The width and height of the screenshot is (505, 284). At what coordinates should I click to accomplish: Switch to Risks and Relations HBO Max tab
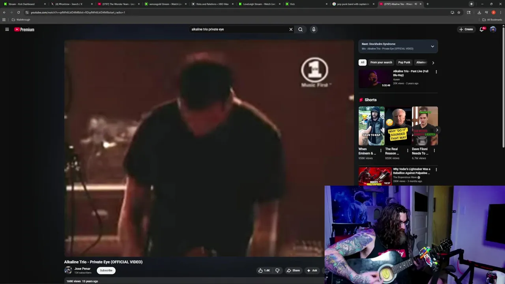212,4
